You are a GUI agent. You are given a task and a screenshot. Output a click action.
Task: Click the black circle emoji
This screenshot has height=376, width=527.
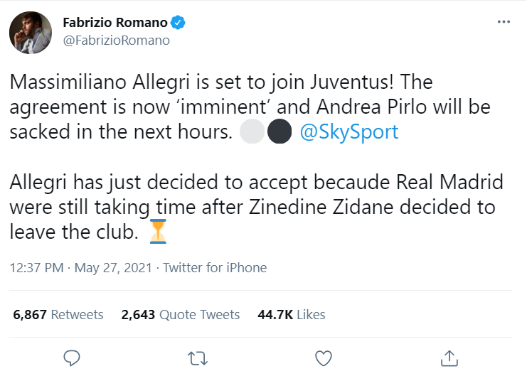(x=277, y=134)
